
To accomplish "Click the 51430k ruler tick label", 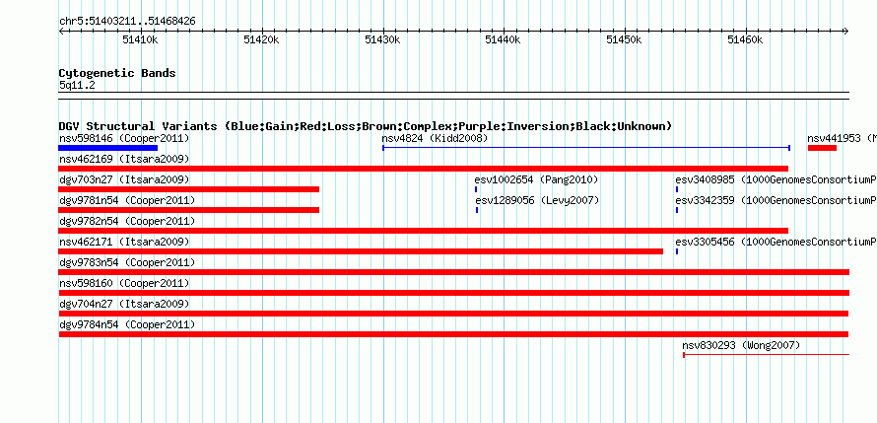I will [382, 39].
